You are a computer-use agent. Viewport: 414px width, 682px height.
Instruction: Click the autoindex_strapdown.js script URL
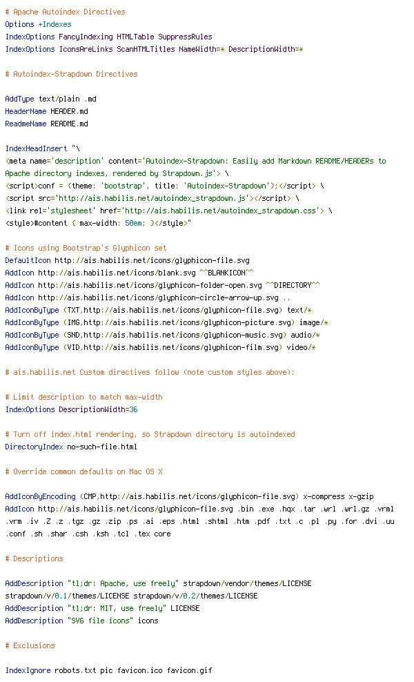[x=152, y=198]
